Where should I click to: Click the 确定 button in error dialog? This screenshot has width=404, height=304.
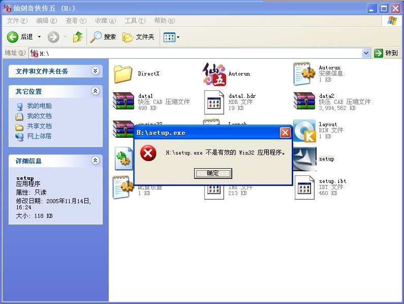pos(213,173)
